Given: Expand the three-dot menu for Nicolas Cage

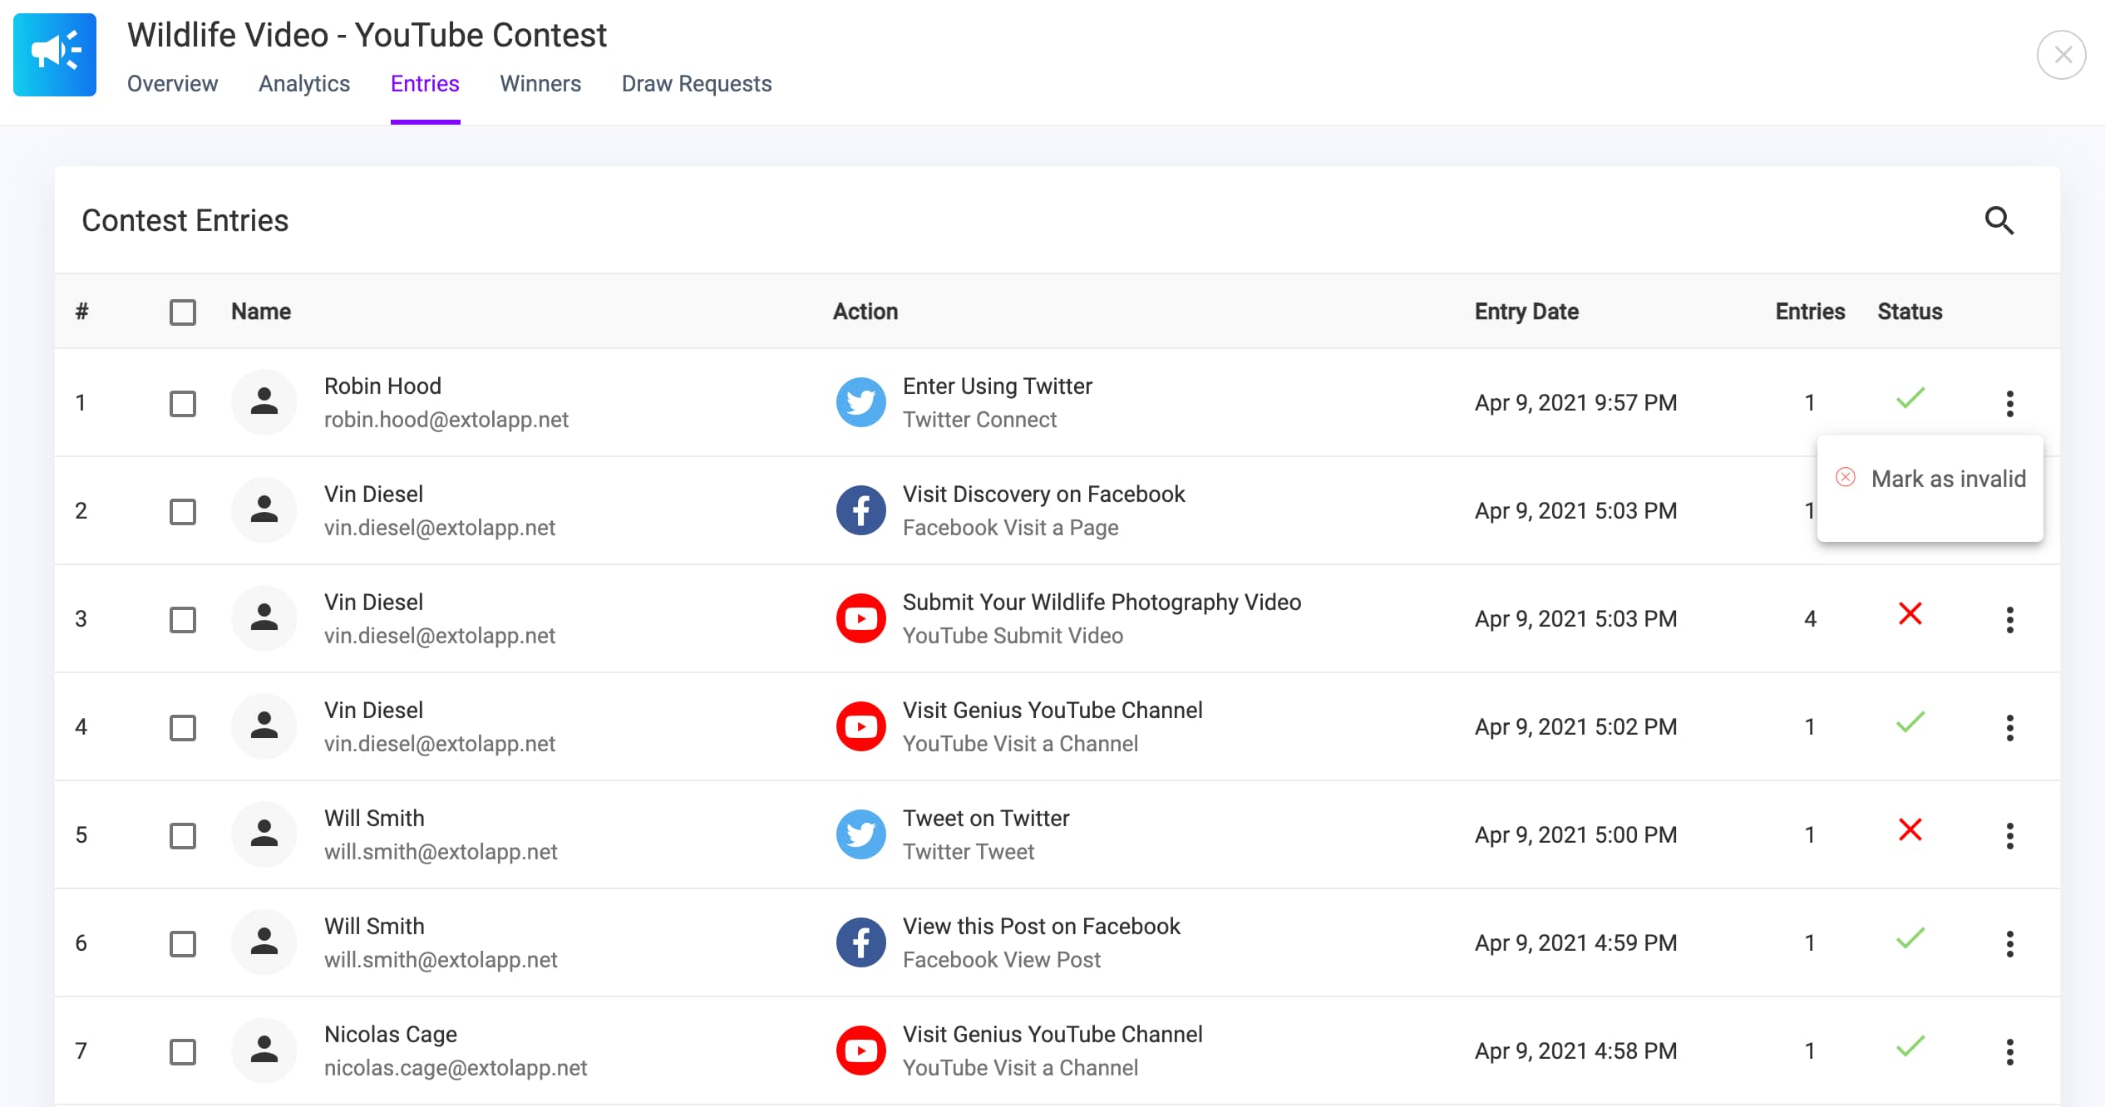Looking at the screenshot, I should (2010, 1052).
